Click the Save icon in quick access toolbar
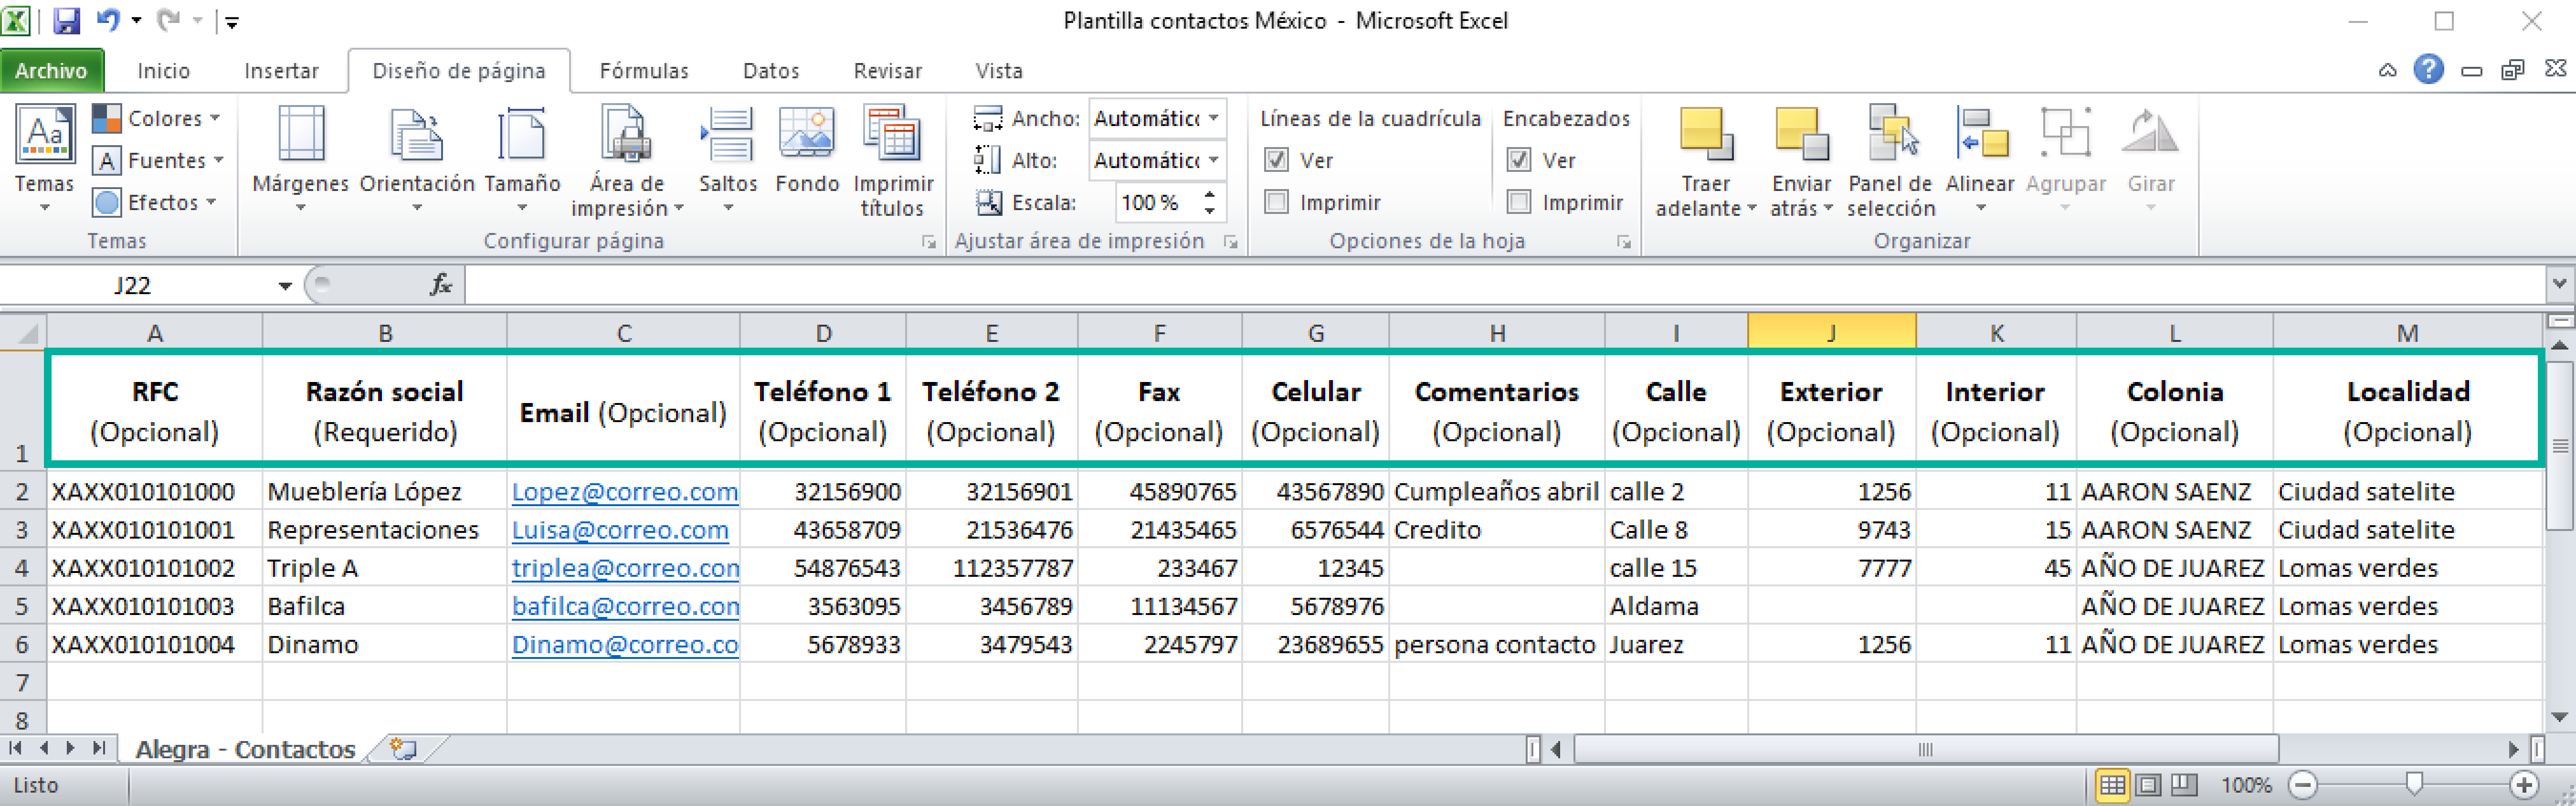The height and width of the screenshot is (806, 2576). coord(66,20)
